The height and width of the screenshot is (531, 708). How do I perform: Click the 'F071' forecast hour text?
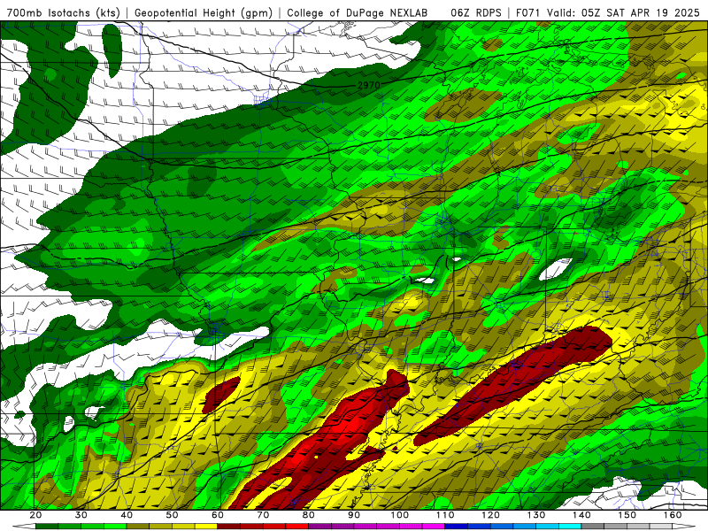(528, 13)
